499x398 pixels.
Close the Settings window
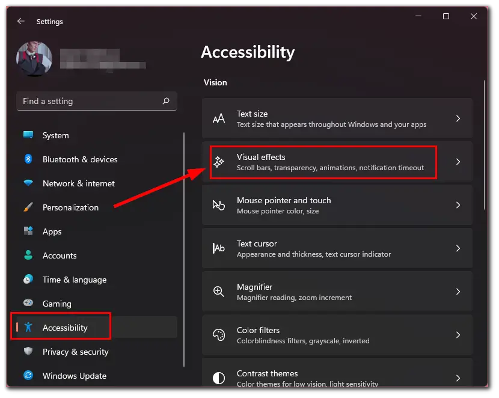(474, 16)
